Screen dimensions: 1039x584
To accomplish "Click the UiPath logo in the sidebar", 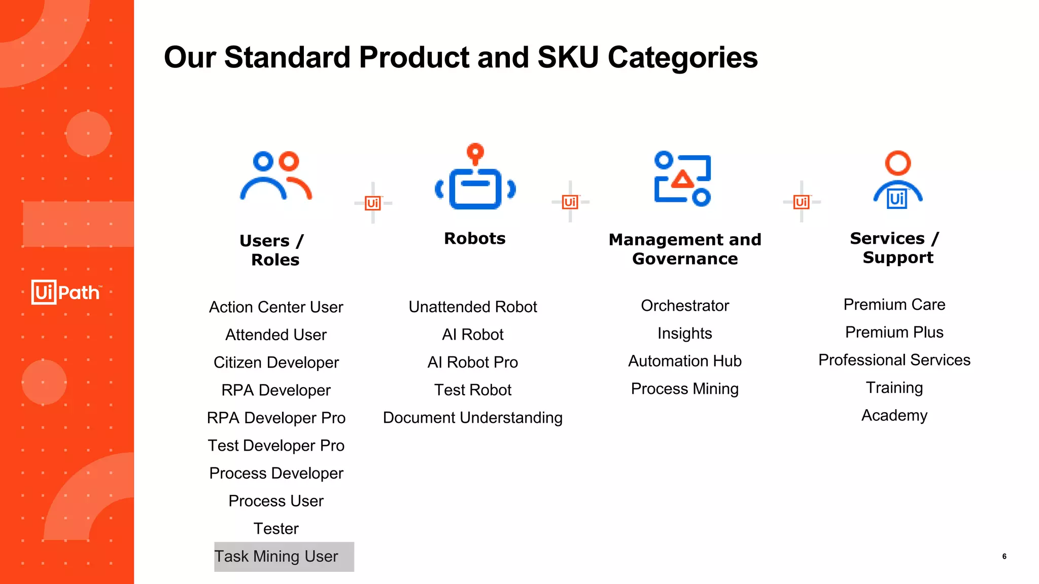I will coord(66,292).
